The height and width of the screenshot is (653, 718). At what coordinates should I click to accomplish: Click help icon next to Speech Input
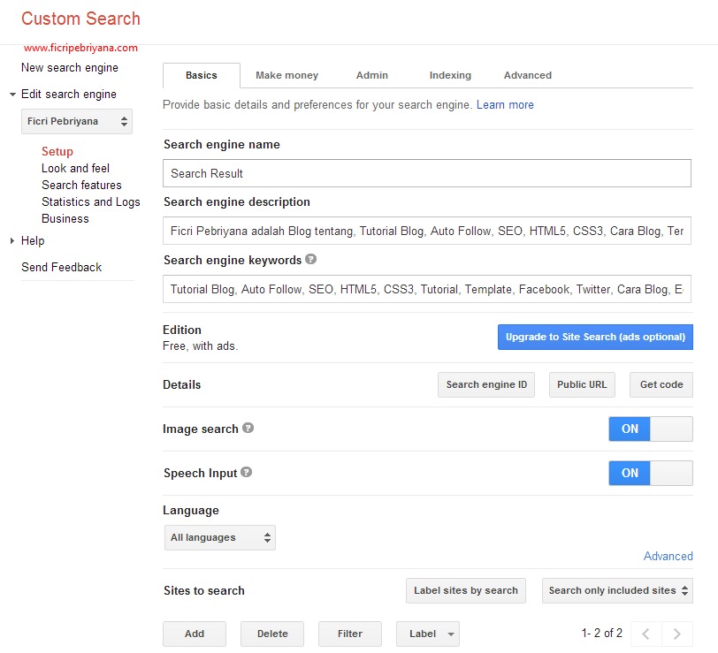pos(247,472)
